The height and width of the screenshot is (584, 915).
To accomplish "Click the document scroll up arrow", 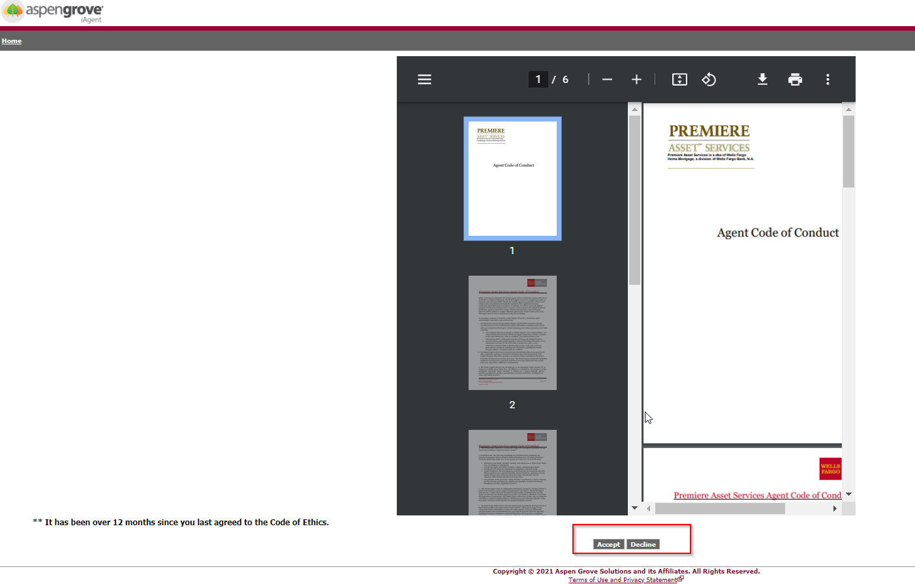I will (x=848, y=109).
